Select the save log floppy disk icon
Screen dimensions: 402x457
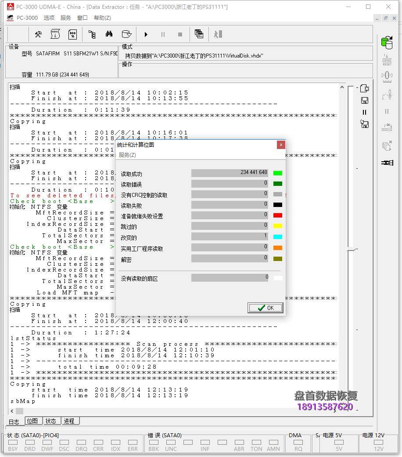[x=364, y=100]
